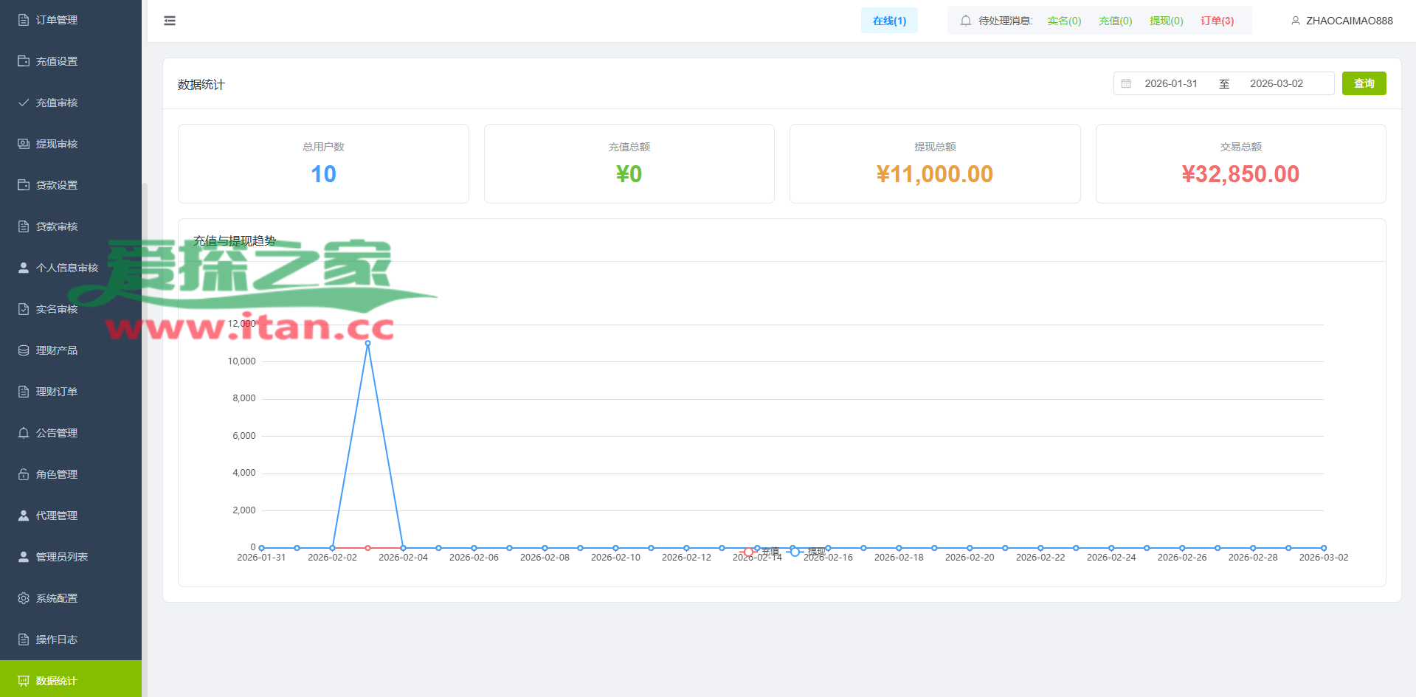
Task: Toggle 提现 series in chart legend
Action: pos(807,552)
